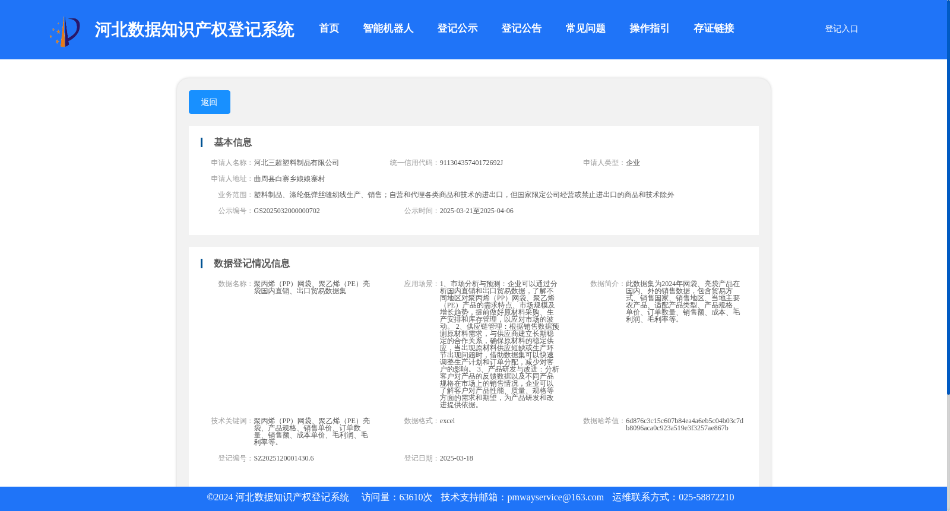Click the 登记入口 link

(841, 28)
